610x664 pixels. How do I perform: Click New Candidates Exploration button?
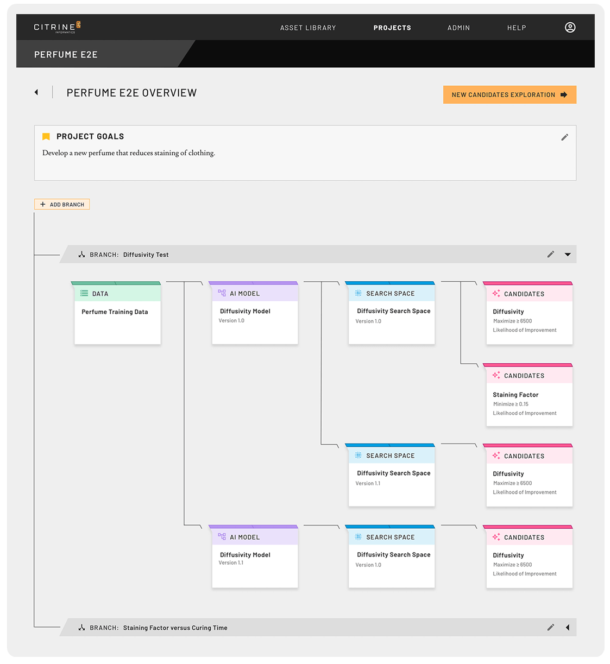(509, 94)
